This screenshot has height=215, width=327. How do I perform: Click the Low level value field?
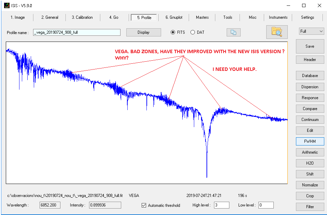coord(266,205)
